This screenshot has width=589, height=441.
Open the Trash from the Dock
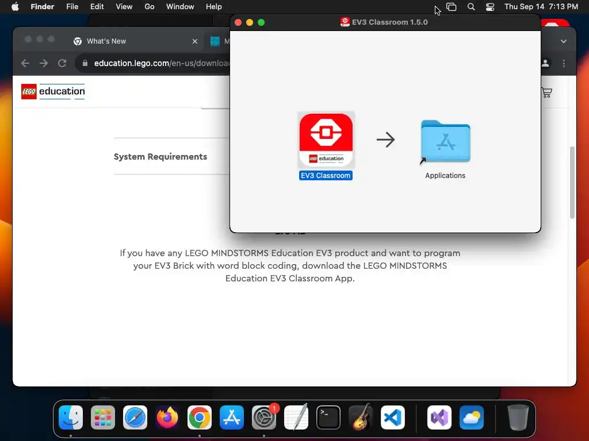pos(518,417)
